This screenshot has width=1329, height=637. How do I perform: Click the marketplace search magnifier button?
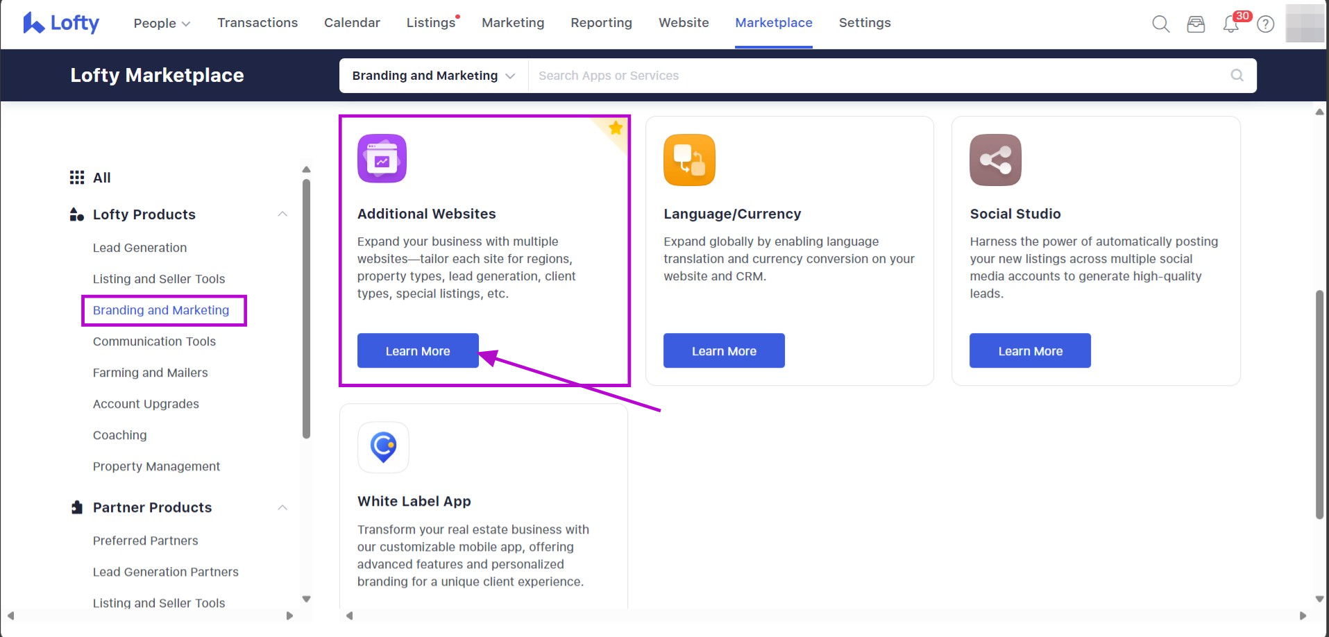(x=1237, y=75)
